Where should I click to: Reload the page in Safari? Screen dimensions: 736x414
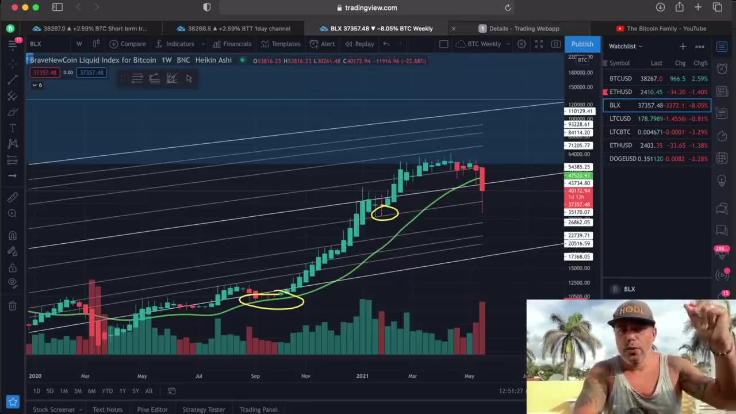pos(508,7)
